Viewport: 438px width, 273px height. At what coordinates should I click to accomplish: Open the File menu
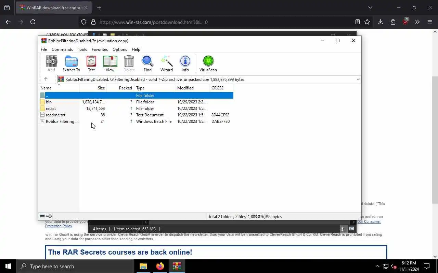[x=44, y=49]
